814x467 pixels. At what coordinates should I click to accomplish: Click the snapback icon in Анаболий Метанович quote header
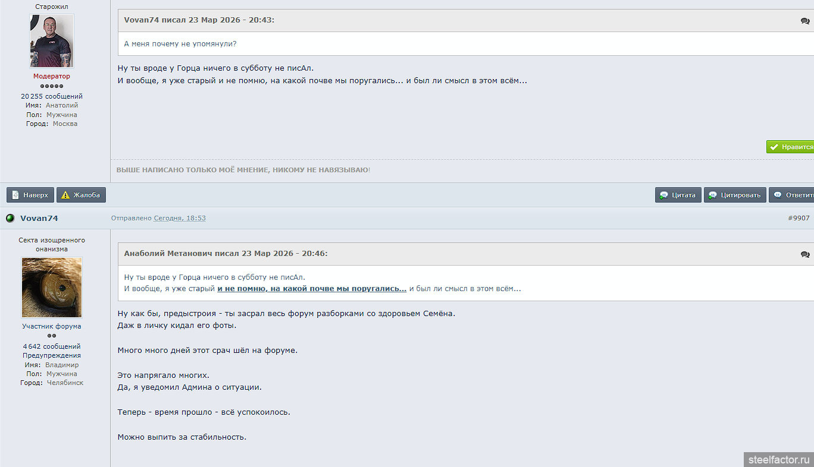pyautogui.click(x=805, y=254)
